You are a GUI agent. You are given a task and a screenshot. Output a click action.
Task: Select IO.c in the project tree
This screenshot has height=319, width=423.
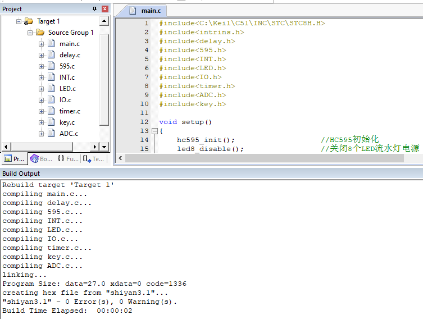coord(65,100)
